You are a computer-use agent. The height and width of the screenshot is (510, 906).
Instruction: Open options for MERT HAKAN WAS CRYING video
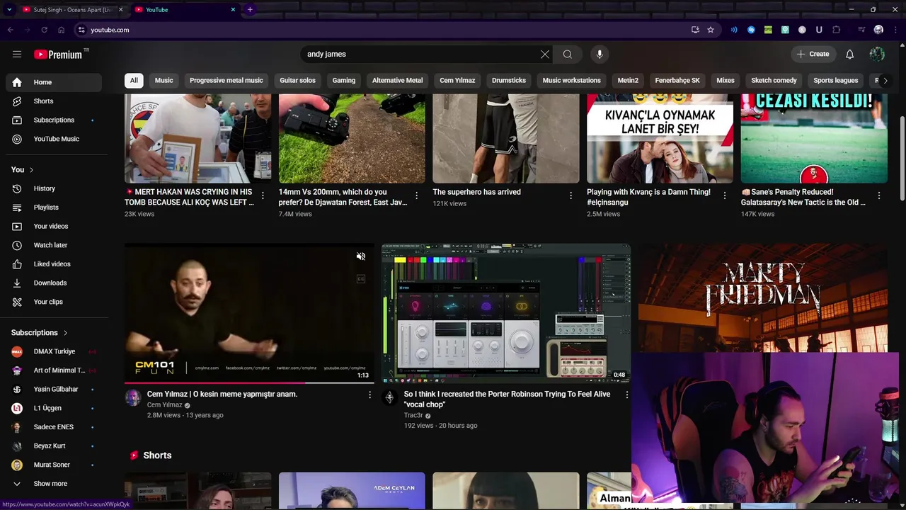[263, 195]
